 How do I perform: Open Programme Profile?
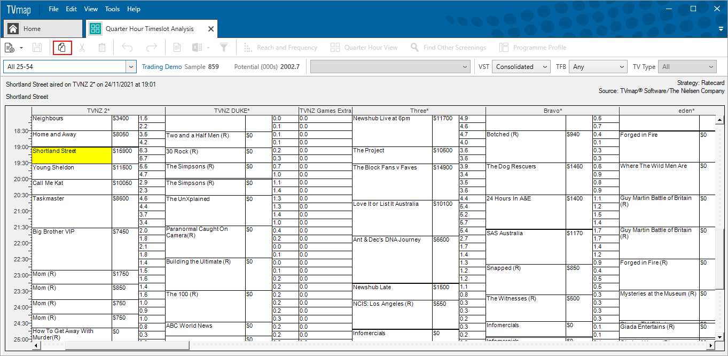pyautogui.click(x=533, y=48)
